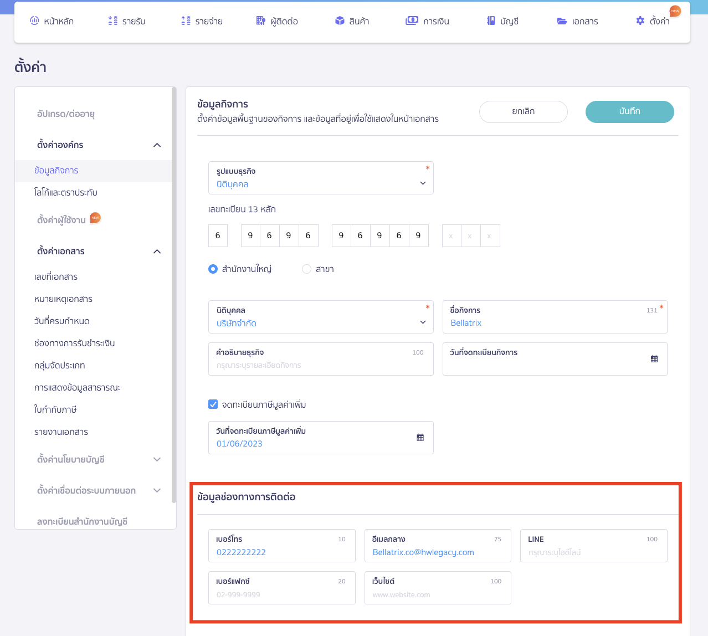Expand the accounting policy settings section
Image resolution: width=708 pixels, height=636 pixels.
pos(157,459)
